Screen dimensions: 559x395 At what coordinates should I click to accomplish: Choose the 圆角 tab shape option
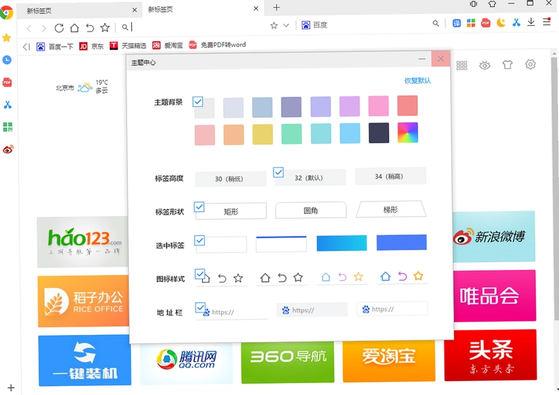(x=310, y=210)
